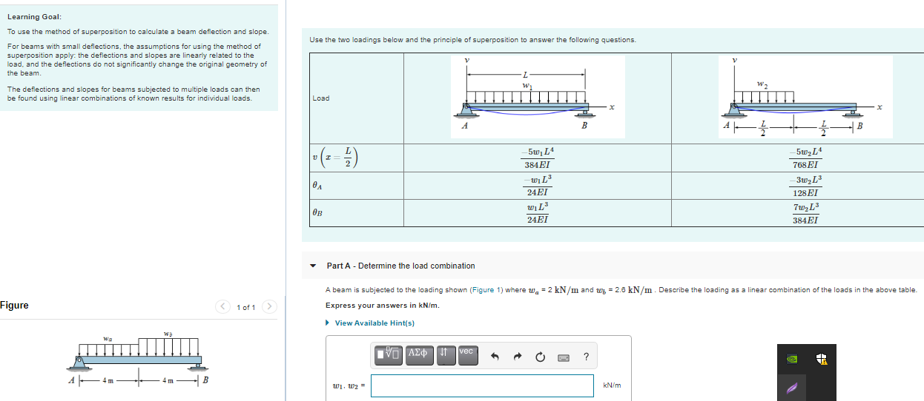Image resolution: width=924 pixels, height=401 pixels.
Task: Open the Greek symbols ΑΣΦ palette
Action: 418,357
